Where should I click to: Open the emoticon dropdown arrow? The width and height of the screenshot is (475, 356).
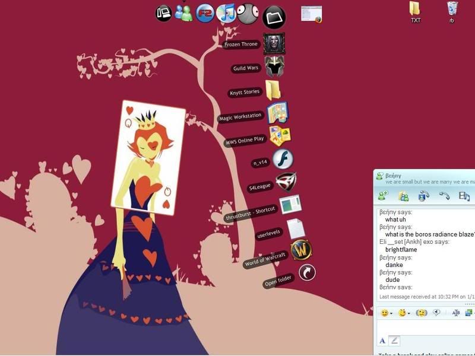(391, 313)
